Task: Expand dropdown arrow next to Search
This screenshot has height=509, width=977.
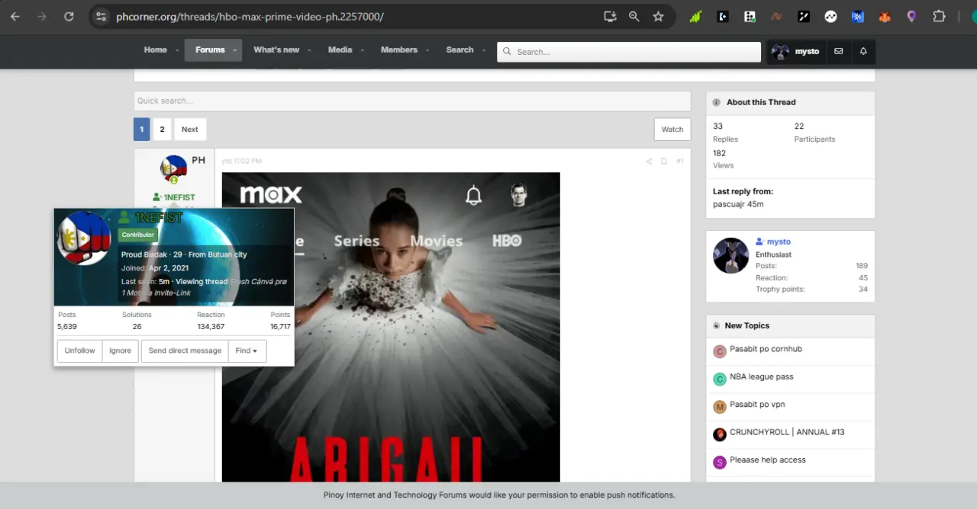Action: pyautogui.click(x=483, y=50)
